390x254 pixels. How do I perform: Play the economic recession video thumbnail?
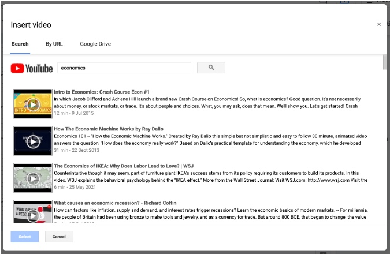pos(33,212)
